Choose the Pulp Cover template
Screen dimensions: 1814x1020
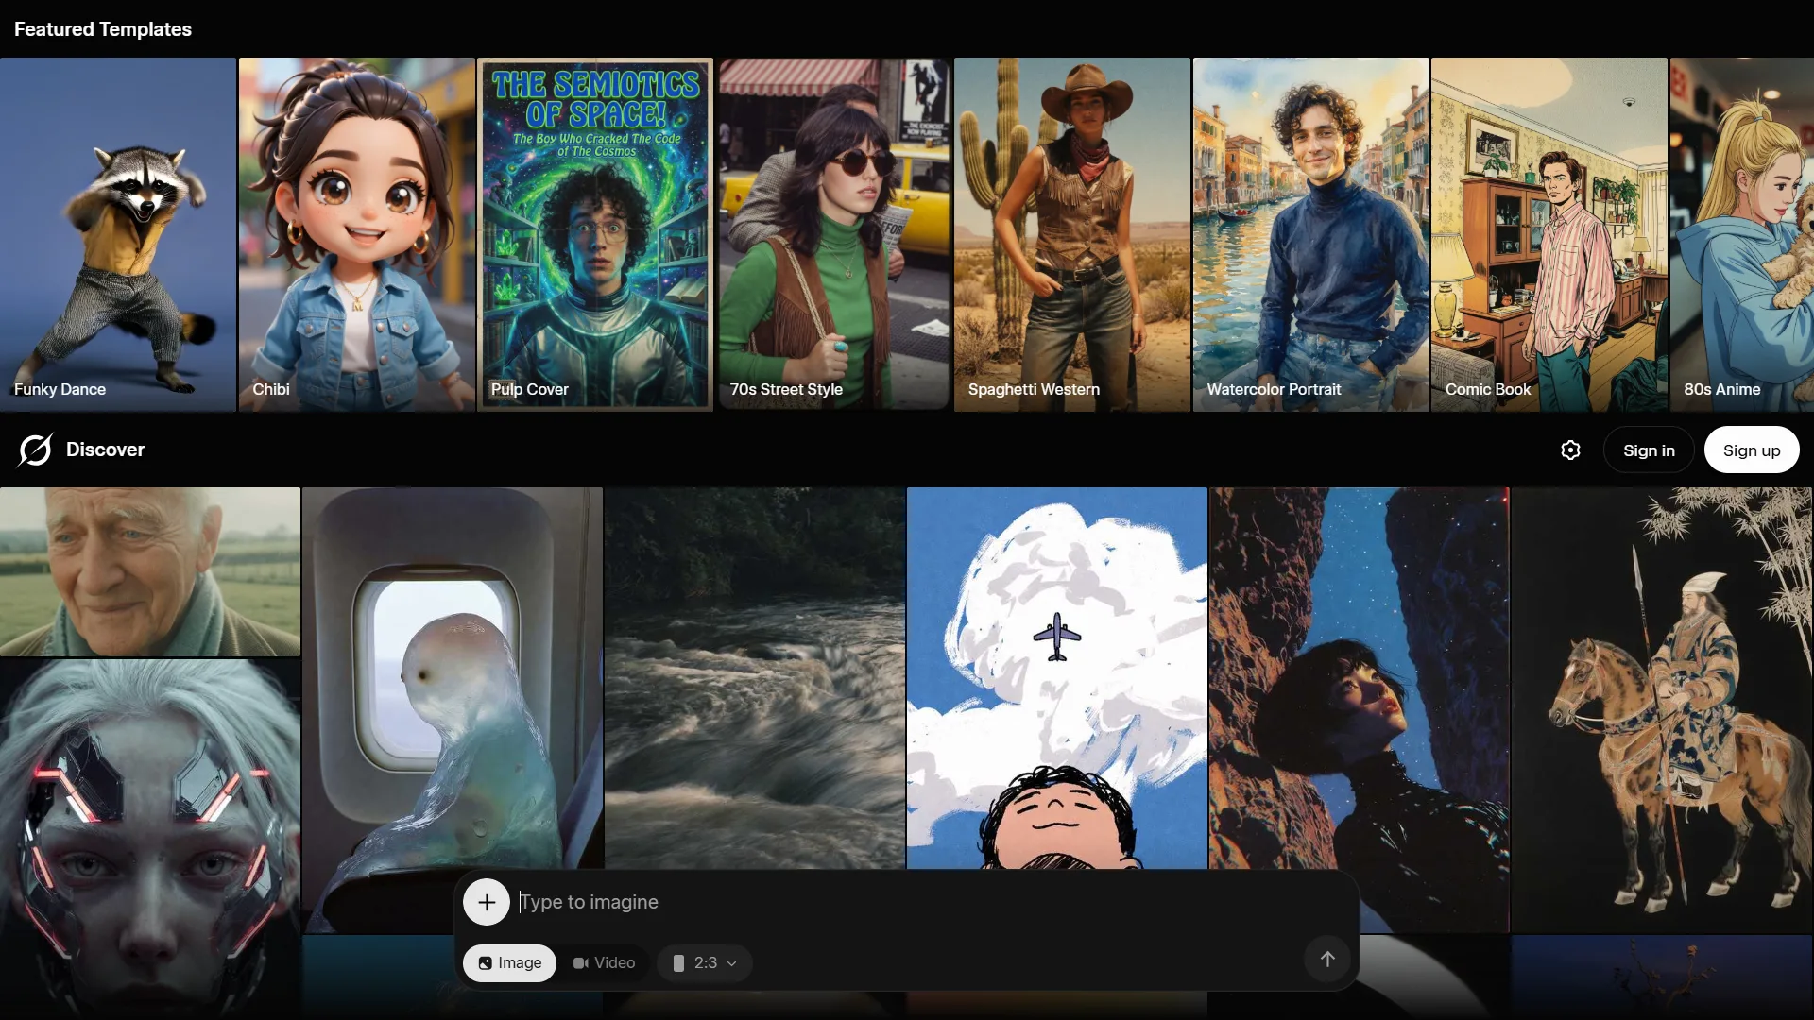click(594, 234)
